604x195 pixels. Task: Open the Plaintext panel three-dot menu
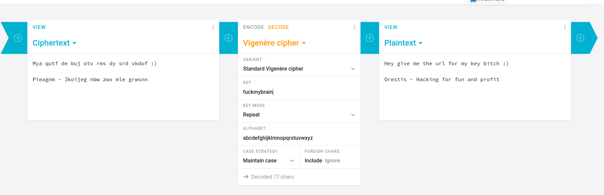565,27
